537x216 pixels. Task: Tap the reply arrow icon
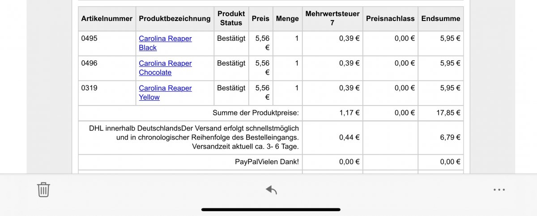(x=271, y=190)
